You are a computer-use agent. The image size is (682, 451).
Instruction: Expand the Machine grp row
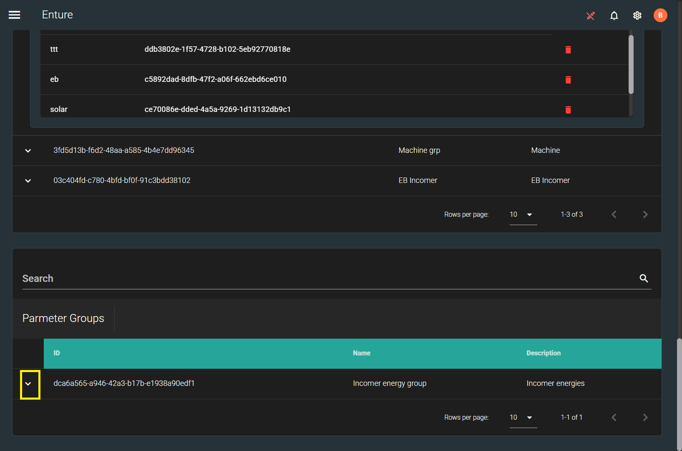click(x=28, y=151)
